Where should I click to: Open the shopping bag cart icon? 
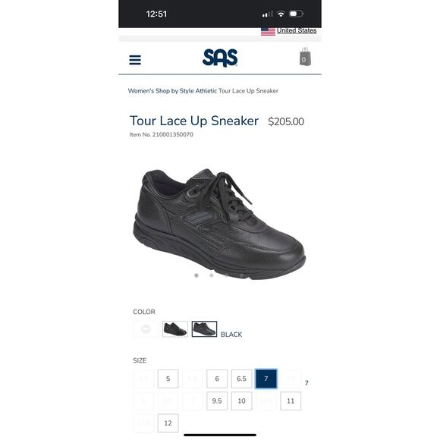tap(305, 57)
